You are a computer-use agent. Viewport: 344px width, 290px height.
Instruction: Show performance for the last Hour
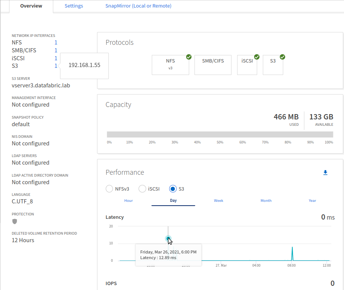tap(128, 200)
